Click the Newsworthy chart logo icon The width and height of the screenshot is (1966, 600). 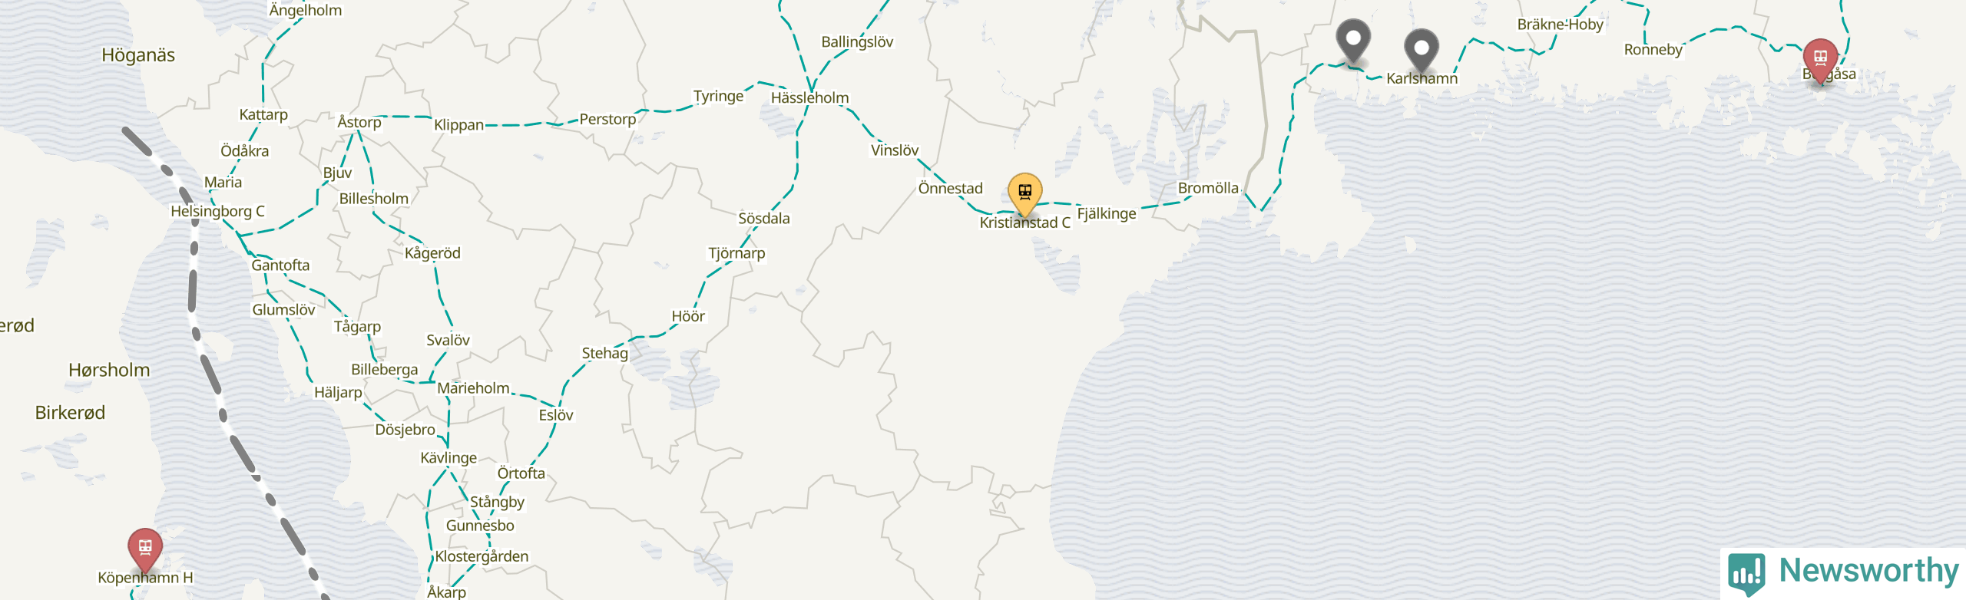[x=1746, y=573]
